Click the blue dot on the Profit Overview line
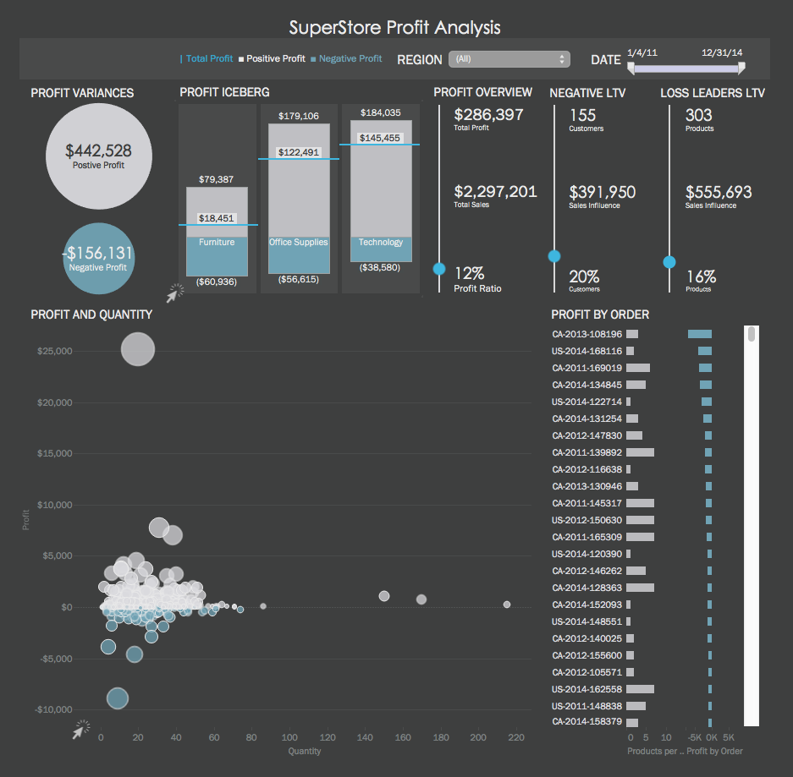This screenshot has width=793, height=777. pyautogui.click(x=439, y=269)
